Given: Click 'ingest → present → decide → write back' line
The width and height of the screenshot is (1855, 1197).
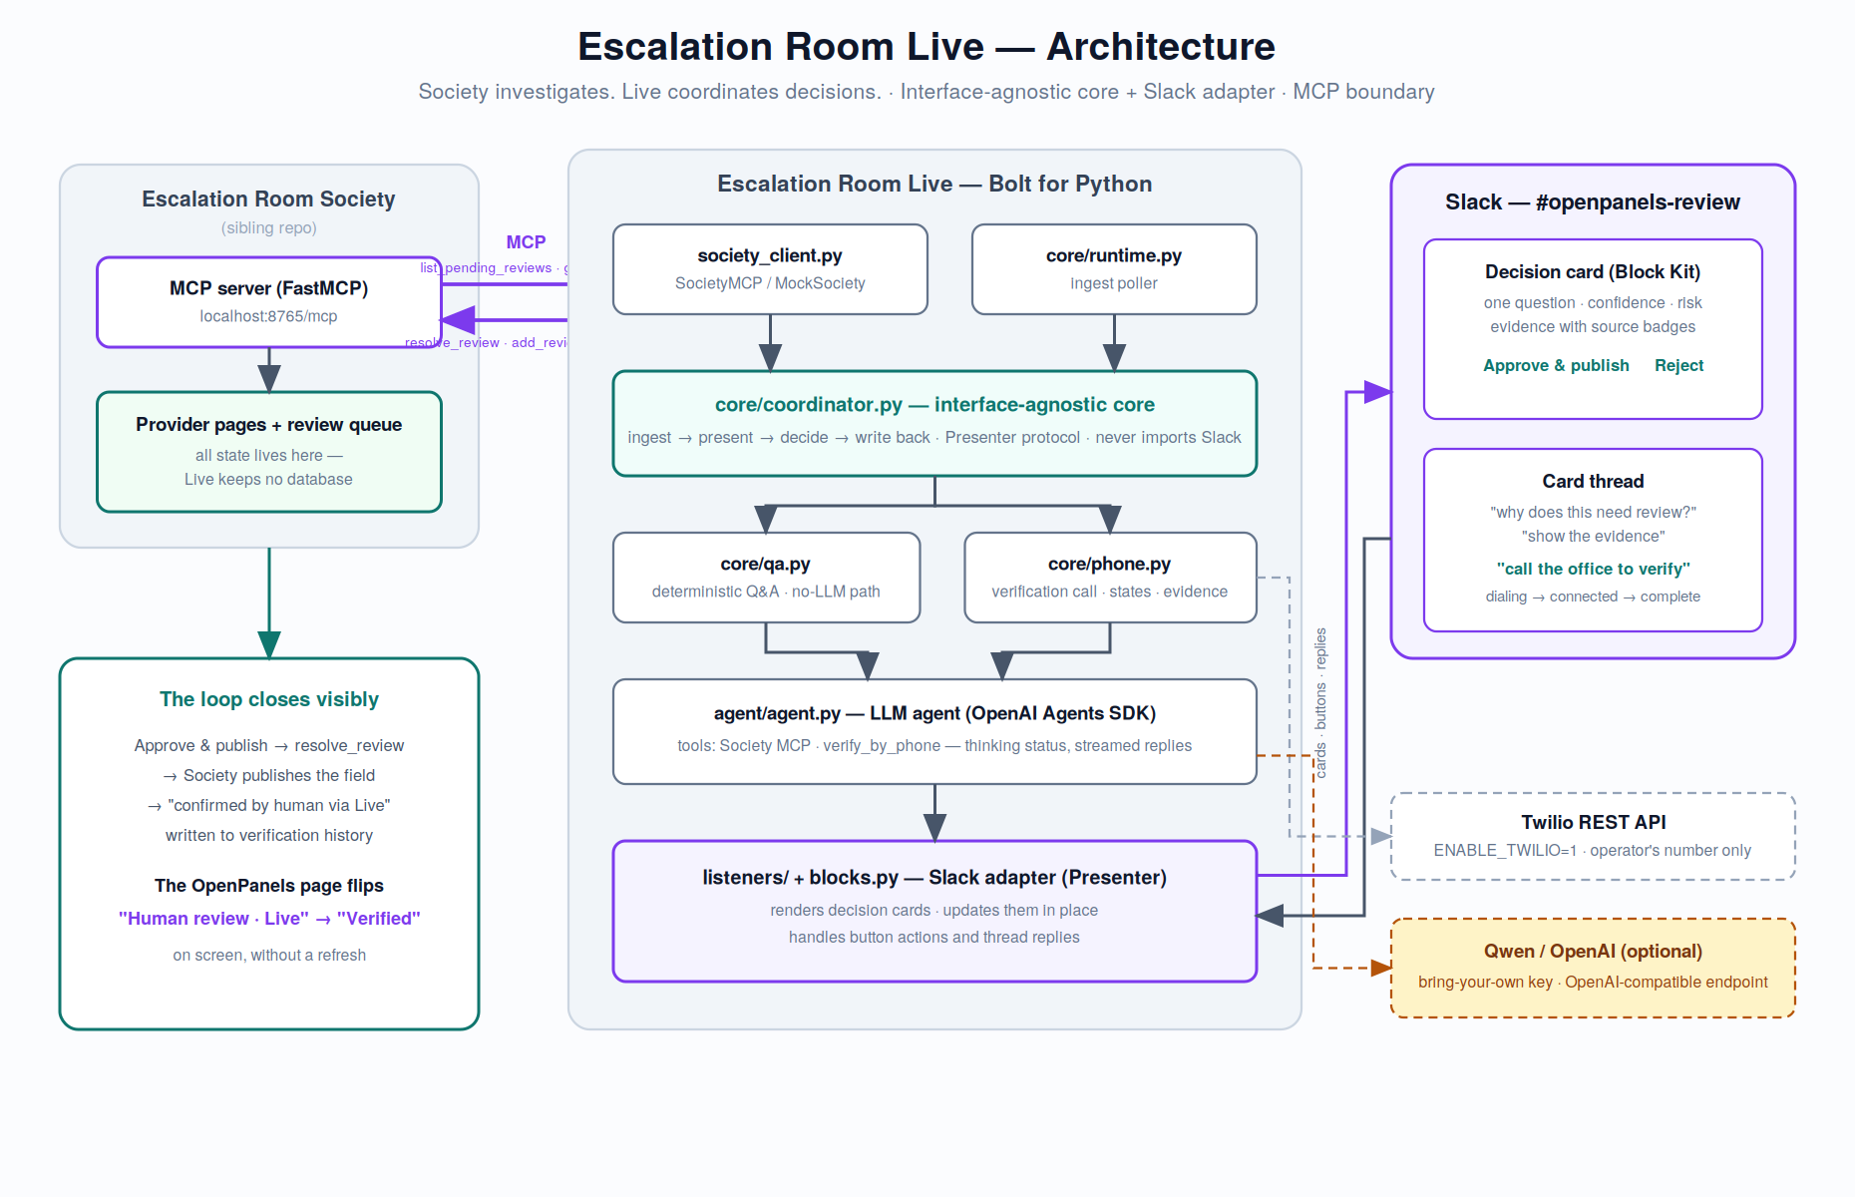Looking at the screenshot, I should (778, 437).
